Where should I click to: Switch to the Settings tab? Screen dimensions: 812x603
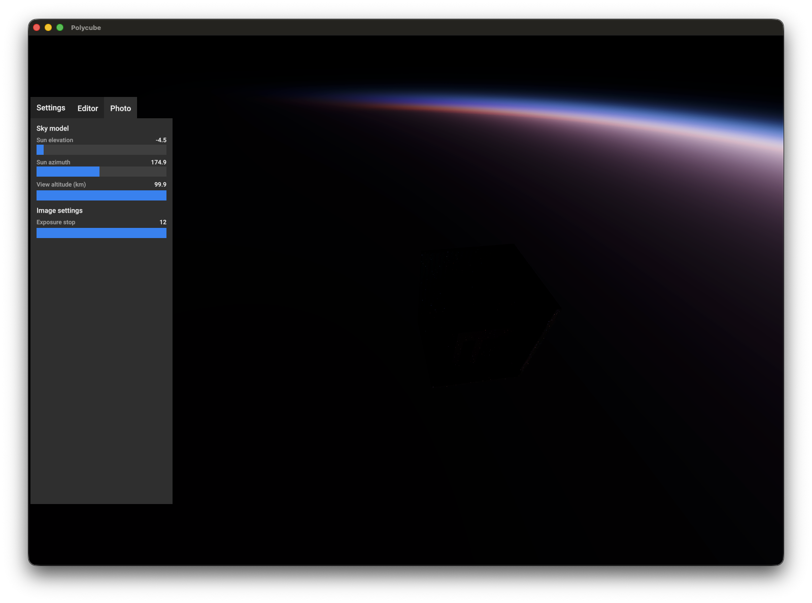click(x=51, y=108)
